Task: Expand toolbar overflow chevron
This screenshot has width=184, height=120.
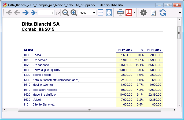Action: [x=180, y=13]
